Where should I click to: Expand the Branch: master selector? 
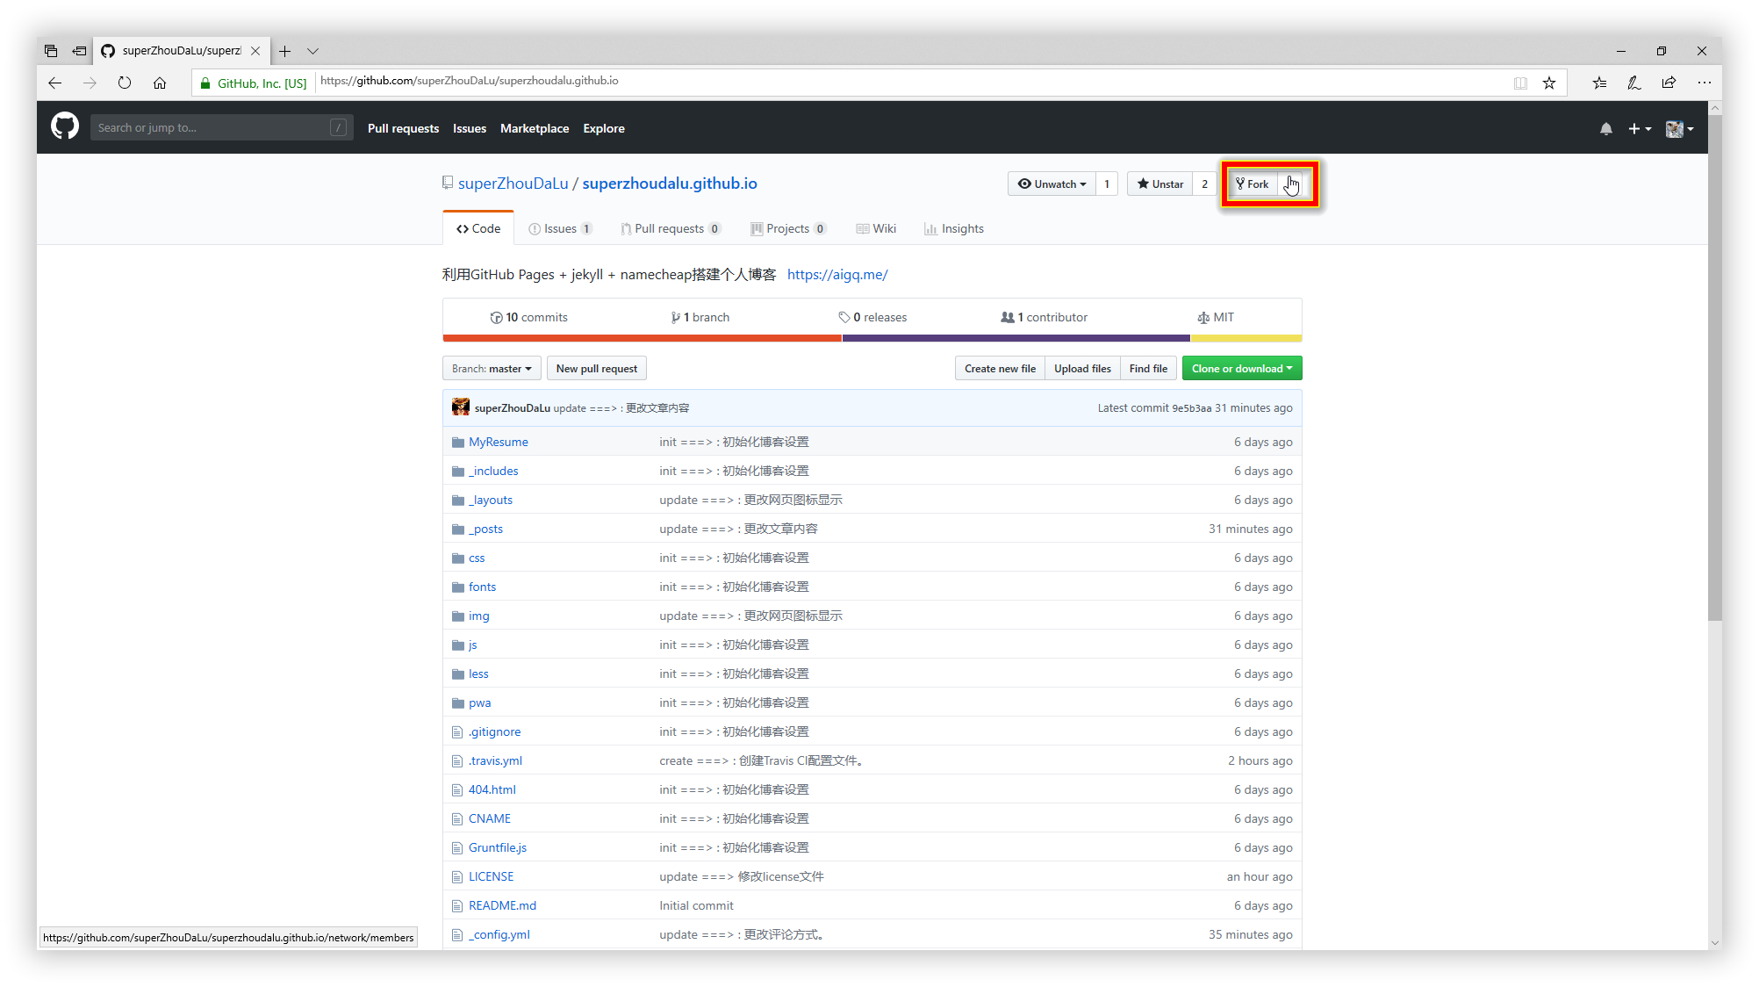click(492, 368)
